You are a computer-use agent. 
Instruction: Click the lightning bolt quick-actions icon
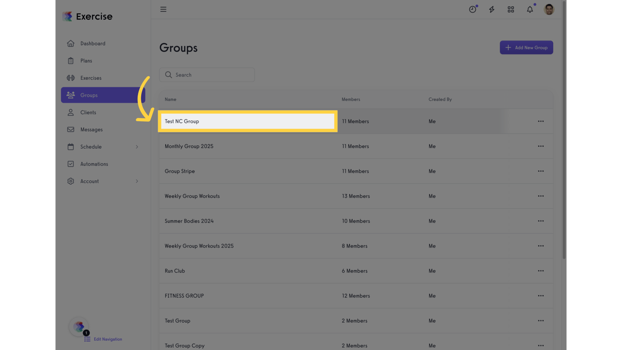tap(492, 9)
